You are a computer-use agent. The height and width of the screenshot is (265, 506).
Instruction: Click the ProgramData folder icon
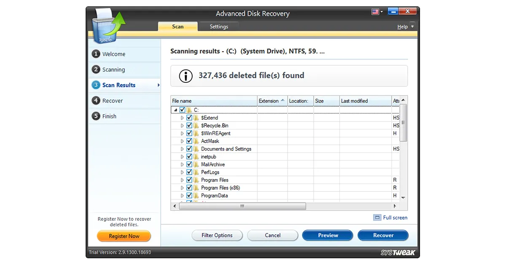[196, 196]
